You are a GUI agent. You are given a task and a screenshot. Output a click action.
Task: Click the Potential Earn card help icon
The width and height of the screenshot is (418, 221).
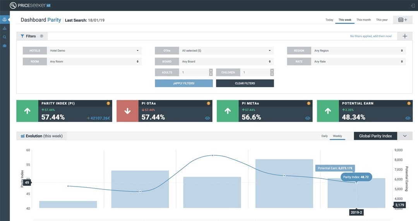(x=409, y=103)
